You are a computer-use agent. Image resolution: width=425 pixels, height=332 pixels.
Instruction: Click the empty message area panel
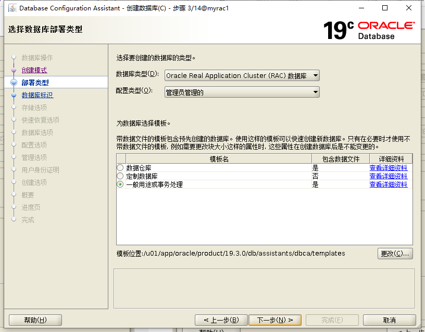pyautogui.click(x=264, y=288)
